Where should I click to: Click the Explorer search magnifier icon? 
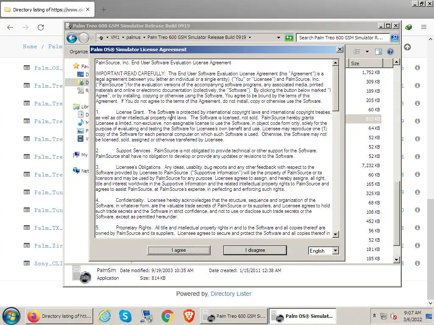coord(395,38)
